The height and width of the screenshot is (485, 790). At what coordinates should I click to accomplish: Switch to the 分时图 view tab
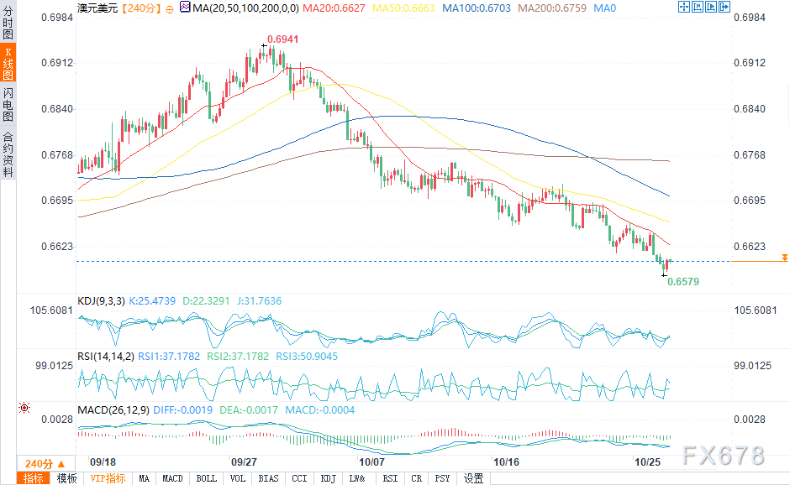point(8,25)
